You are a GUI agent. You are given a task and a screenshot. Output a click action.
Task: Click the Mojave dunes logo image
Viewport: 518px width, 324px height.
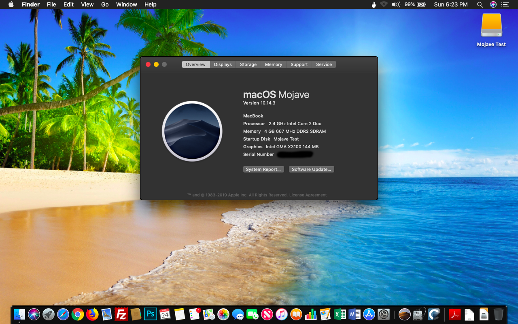(192, 131)
